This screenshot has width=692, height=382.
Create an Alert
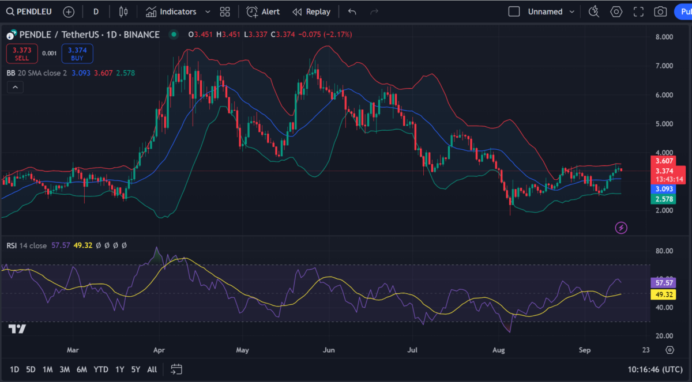coord(263,12)
